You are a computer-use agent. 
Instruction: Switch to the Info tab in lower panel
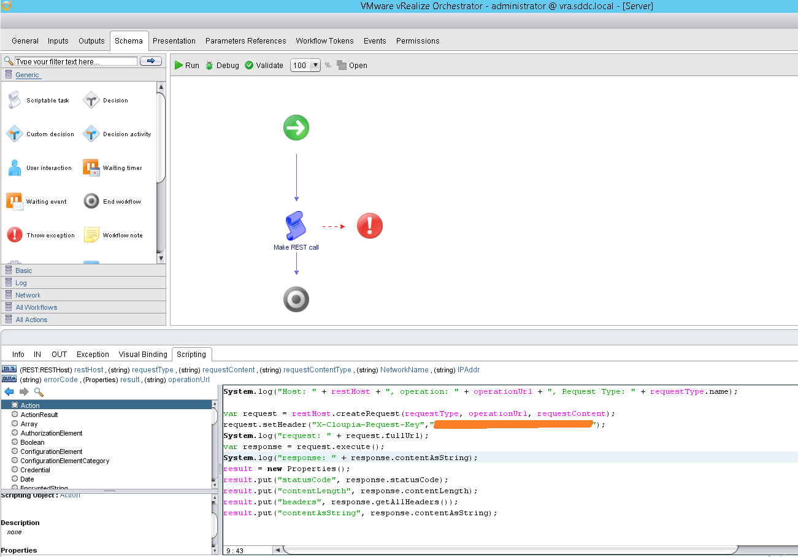point(18,354)
